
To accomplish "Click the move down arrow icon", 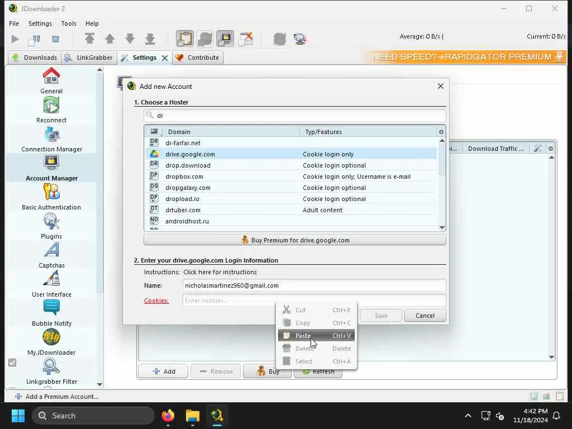I will click(x=130, y=39).
